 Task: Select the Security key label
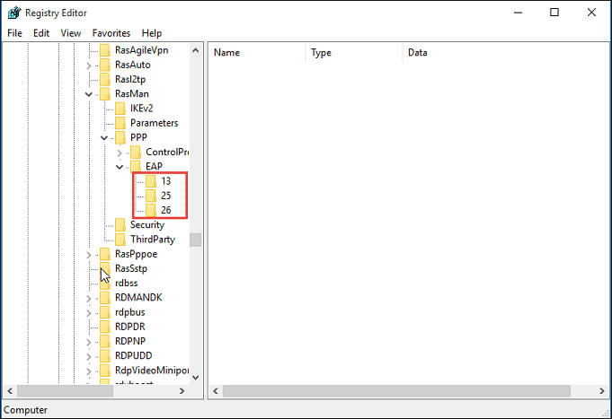[x=147, y=225]
